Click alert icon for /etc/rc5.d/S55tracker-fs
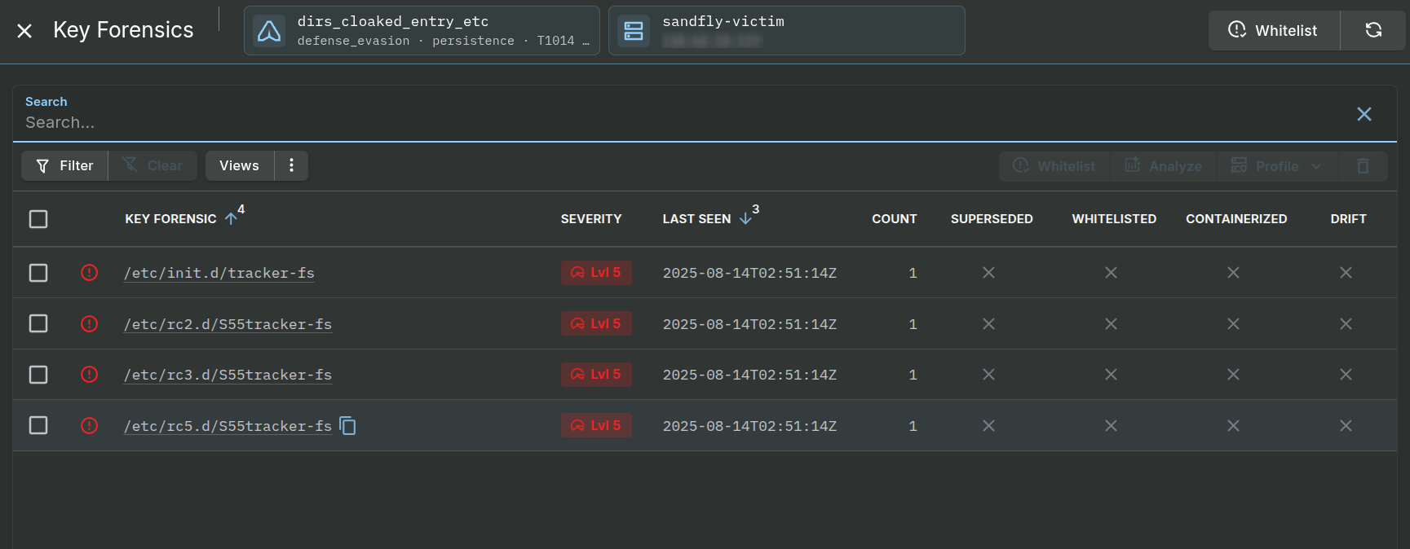The width and height of the screenshot is (1410, 549). coord(90,426)
